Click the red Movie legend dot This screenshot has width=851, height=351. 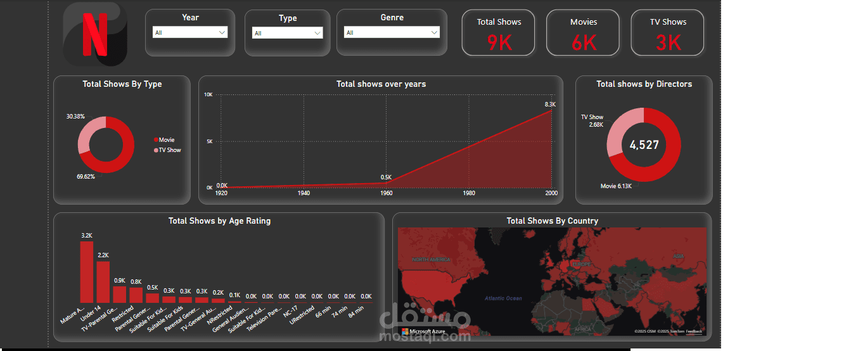156,139
